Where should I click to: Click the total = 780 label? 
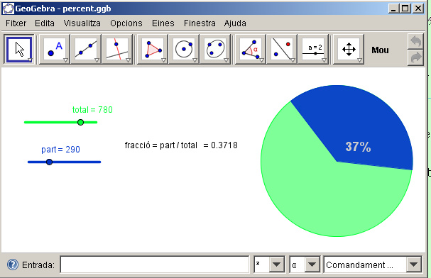92,110
